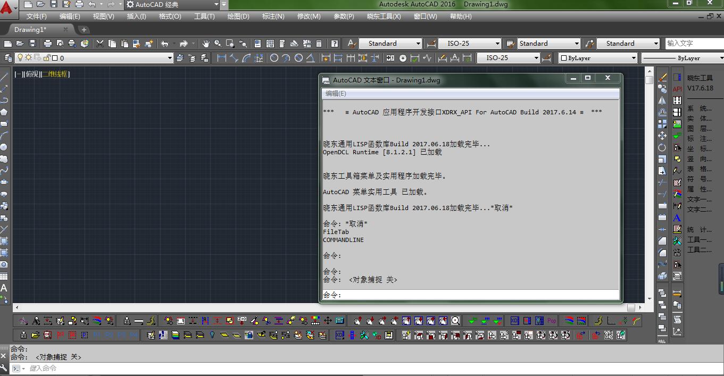Viewport: 724px width, 376px height.
Task: Click the ByLayer color swatch box
Action: [x=564, y=58]
